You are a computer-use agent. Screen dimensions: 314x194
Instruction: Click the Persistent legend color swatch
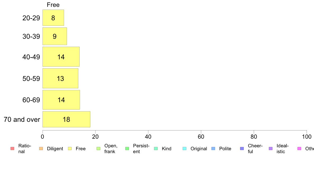[127, 148]
